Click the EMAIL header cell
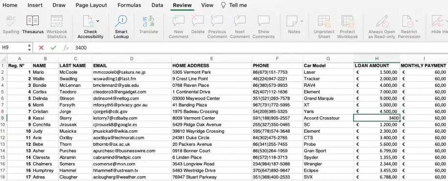Screen dimensions: 448x181 pos(132,65)
